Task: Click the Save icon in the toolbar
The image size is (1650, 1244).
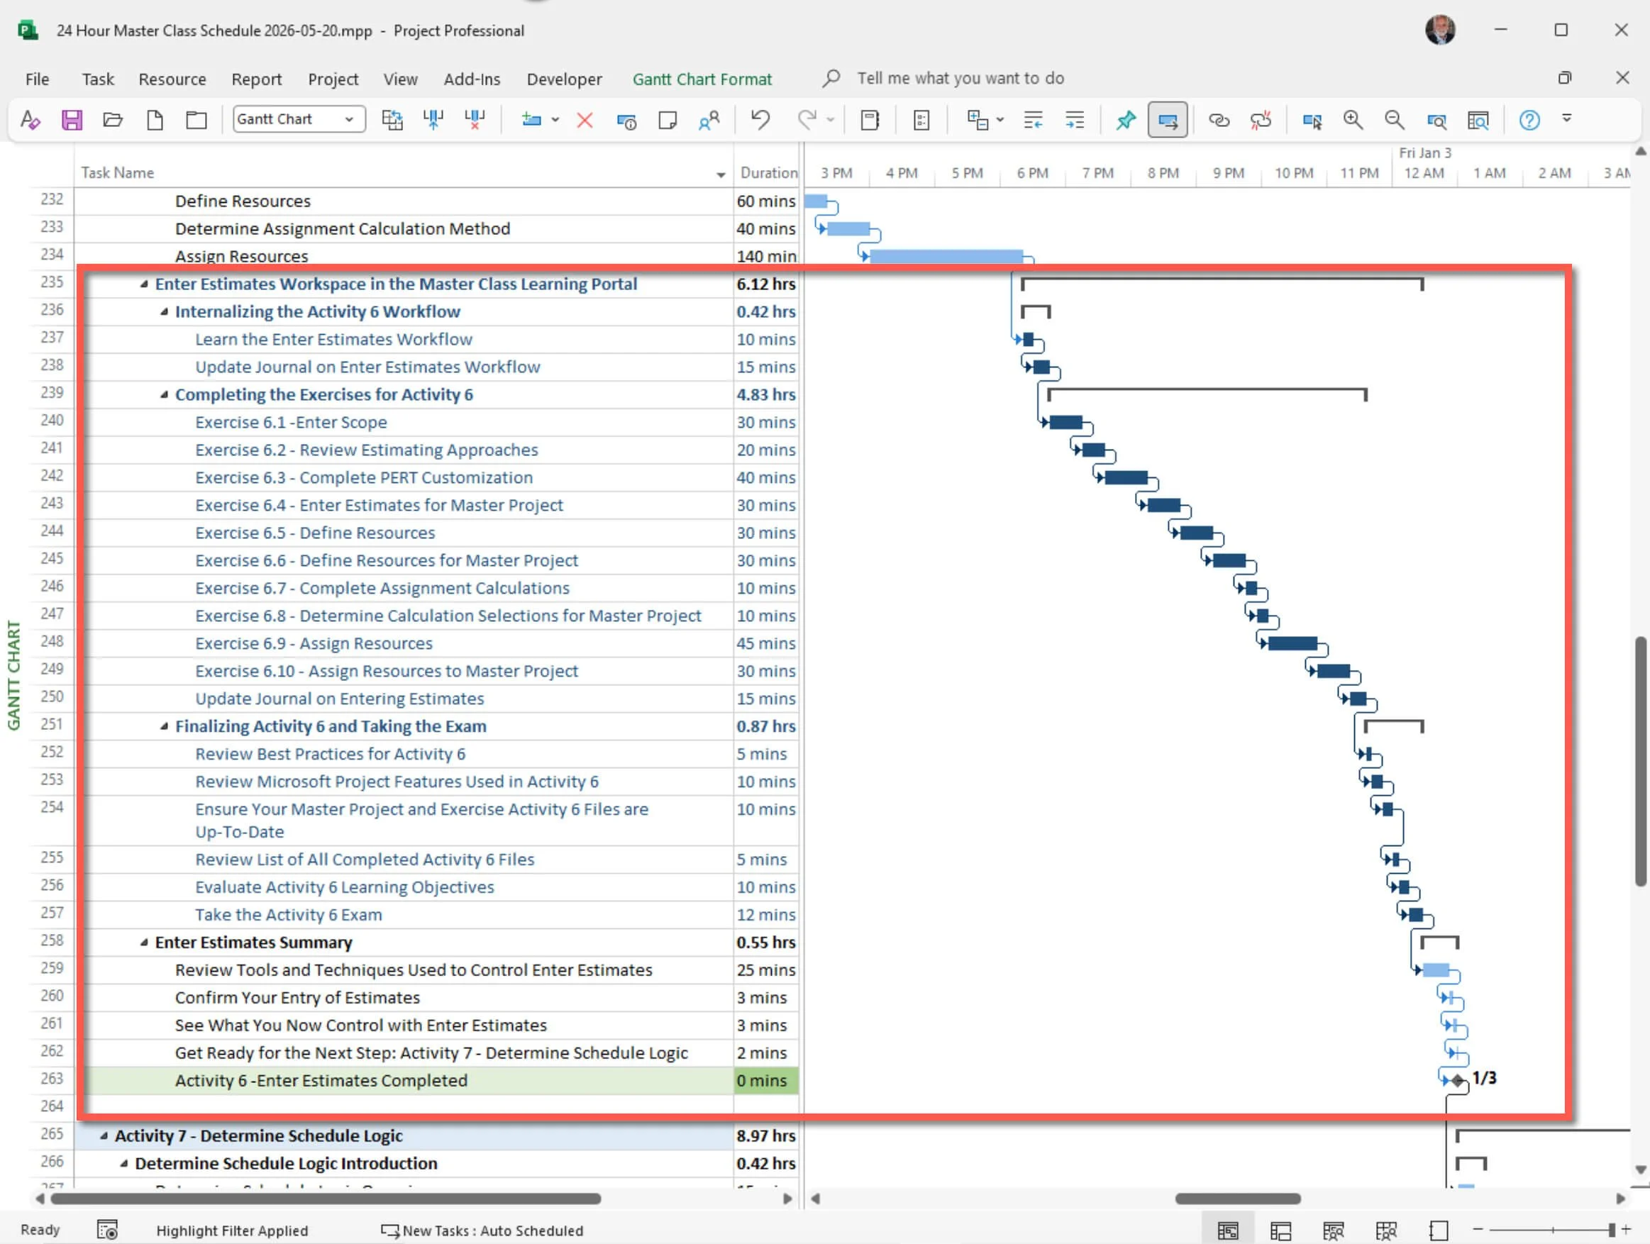Action: (x=72, y=120)
